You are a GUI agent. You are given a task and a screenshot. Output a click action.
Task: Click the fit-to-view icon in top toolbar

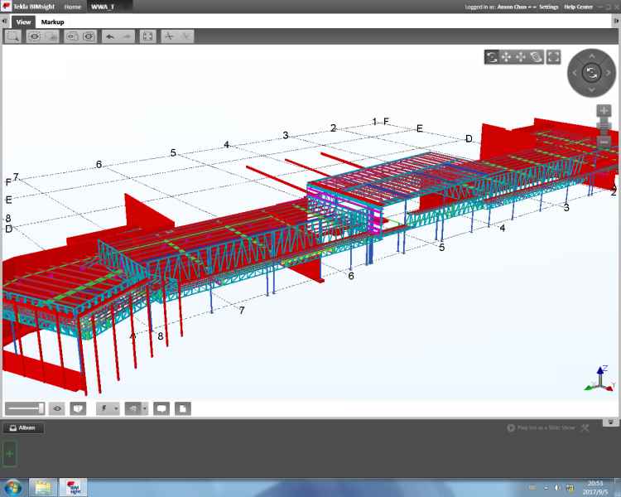147,36
